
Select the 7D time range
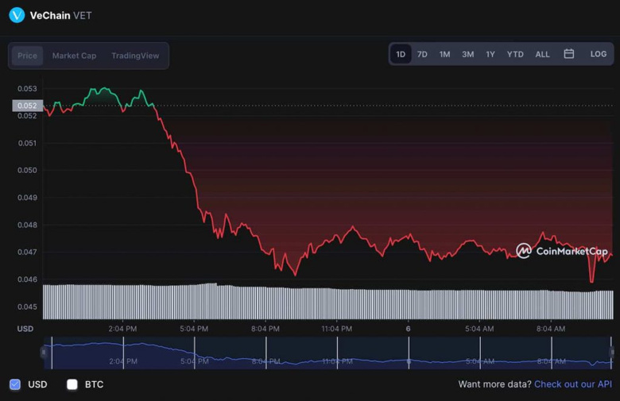[422, 54]
